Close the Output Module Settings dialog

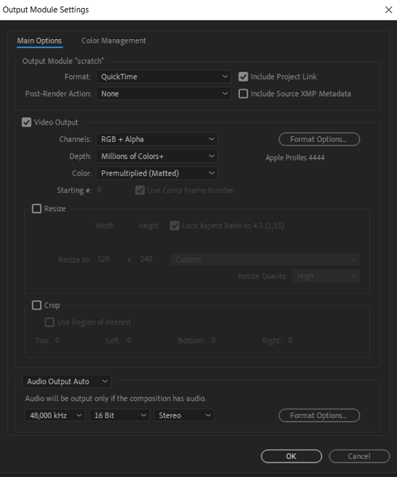click(388, 9)
